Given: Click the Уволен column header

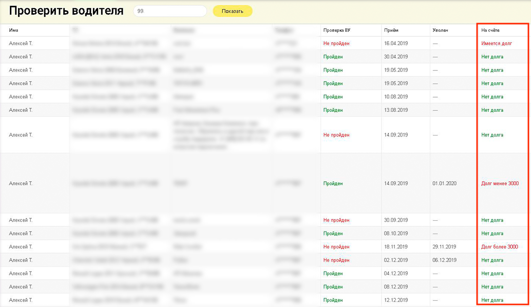Looking at the screenshot, I should [x=440, y=30].
